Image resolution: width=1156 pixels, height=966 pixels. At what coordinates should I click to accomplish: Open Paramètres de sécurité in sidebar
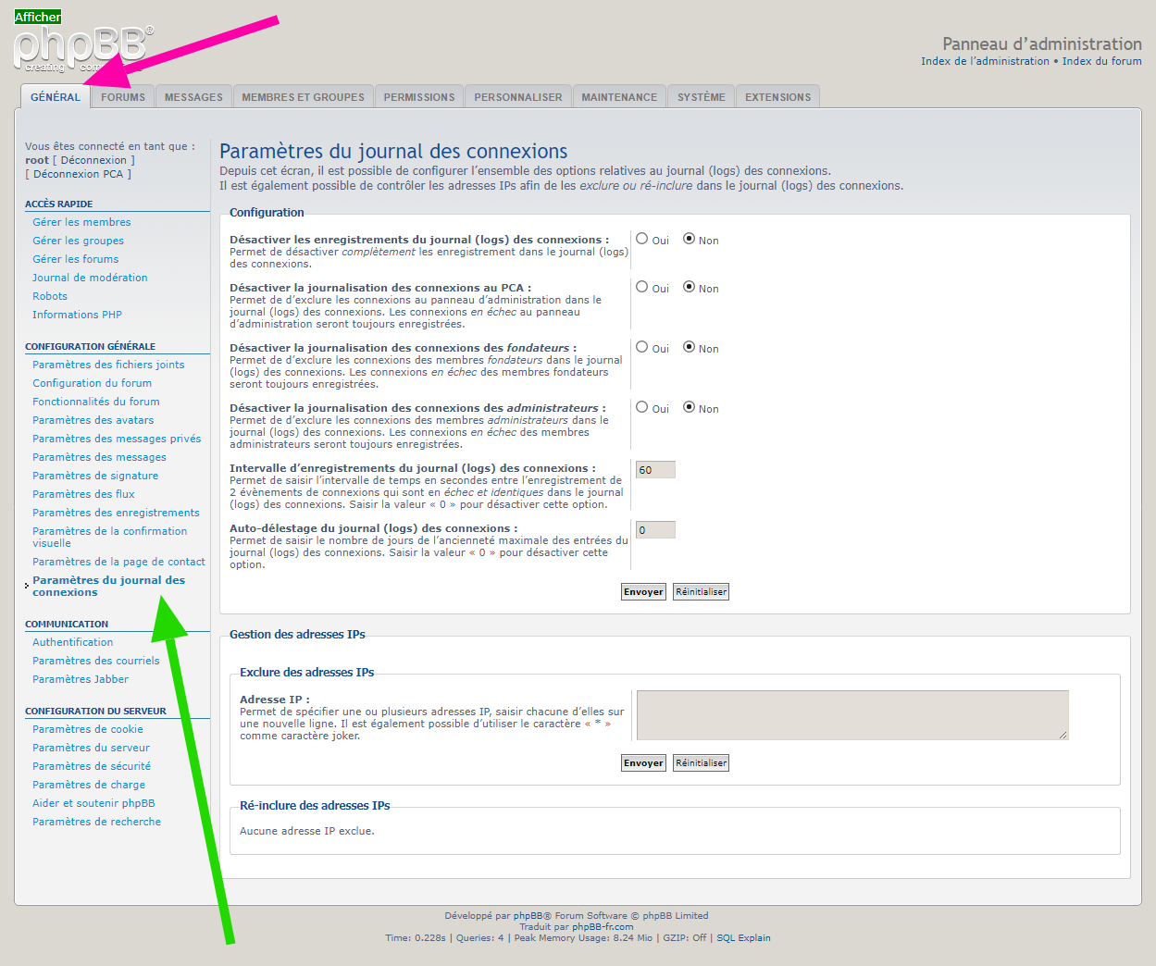[92, 766]
